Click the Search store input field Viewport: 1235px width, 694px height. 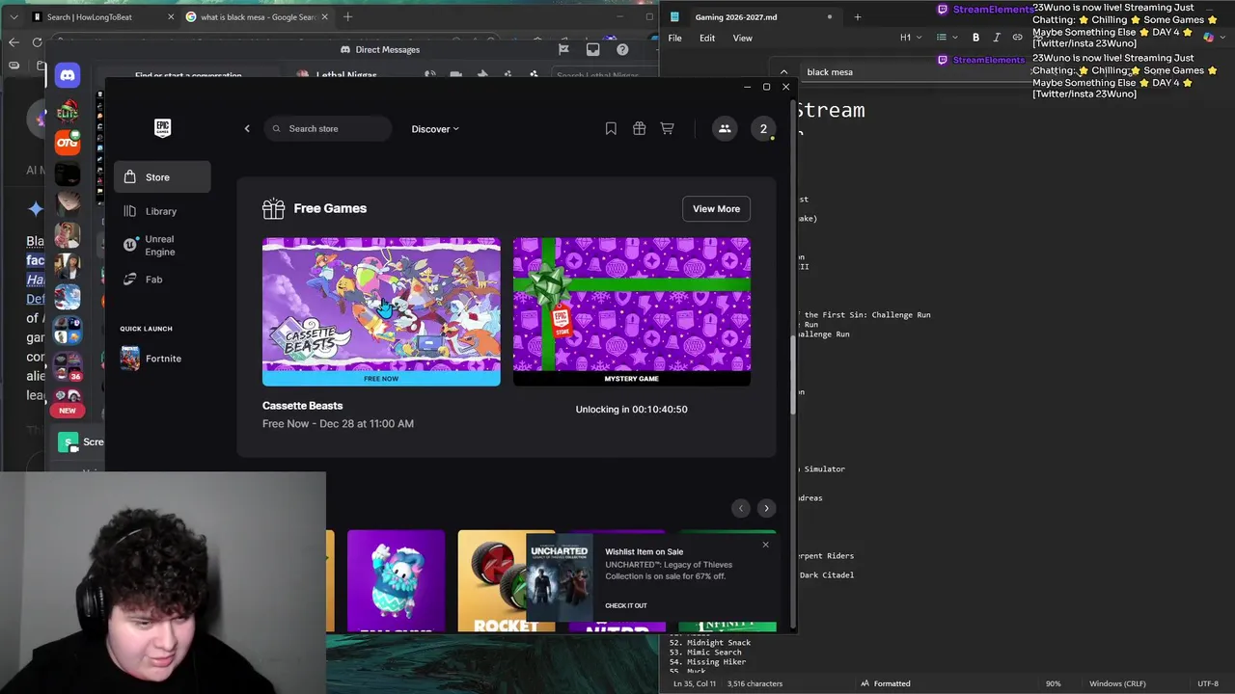tap(328, 128)
